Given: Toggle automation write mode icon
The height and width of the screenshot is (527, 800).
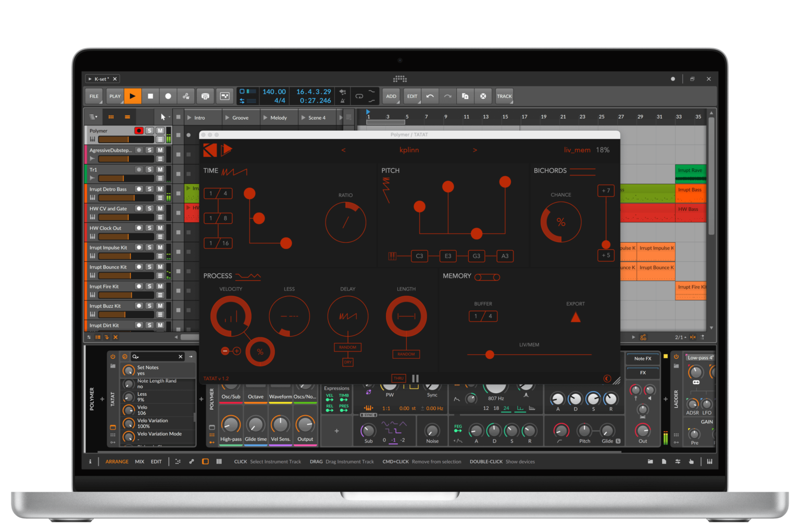Looking at the screenshot, I should pyautogui.click(x=186, y=96).
